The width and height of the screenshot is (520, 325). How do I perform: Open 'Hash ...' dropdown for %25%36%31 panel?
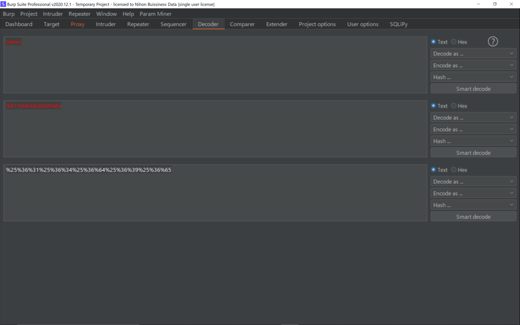coord(473,205)
